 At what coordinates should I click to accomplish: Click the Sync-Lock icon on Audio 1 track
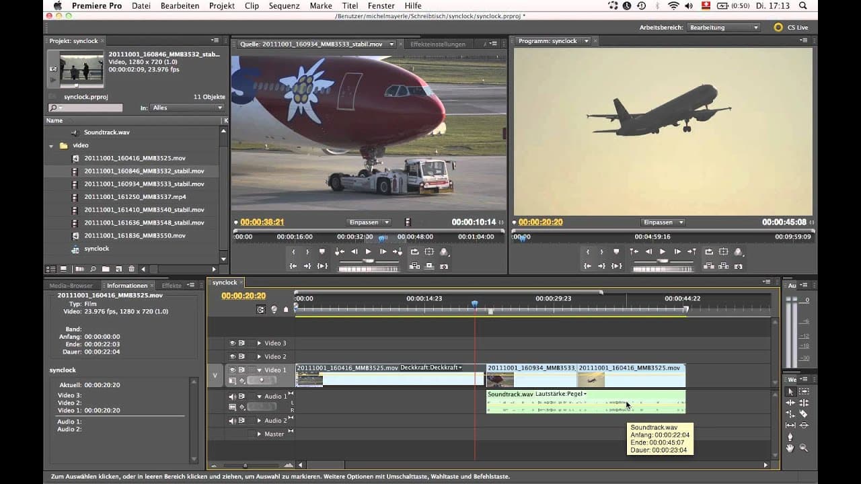coord(241,396)
